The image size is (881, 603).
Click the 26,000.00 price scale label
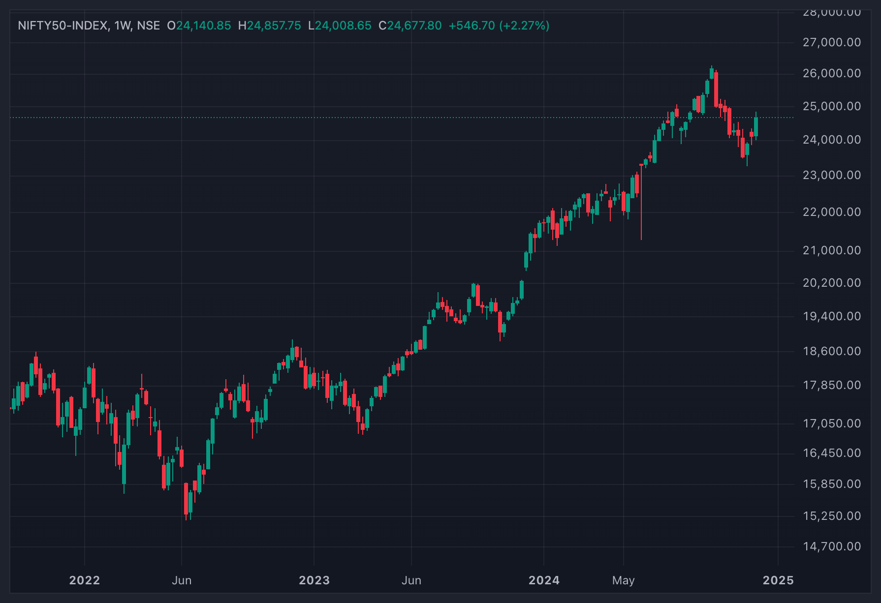832,73
